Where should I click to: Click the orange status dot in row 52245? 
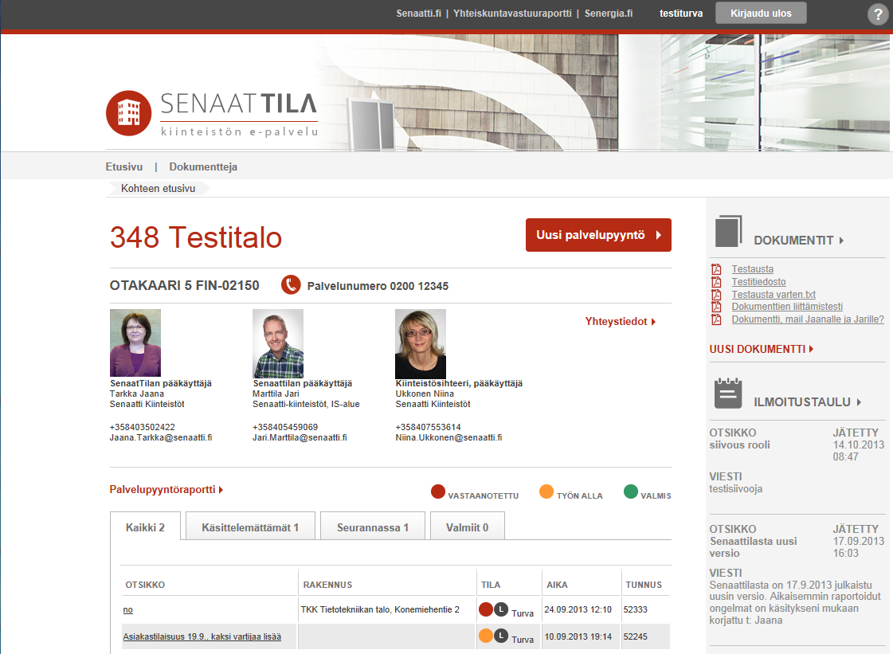pyautogui.click(x=486, y=636)
